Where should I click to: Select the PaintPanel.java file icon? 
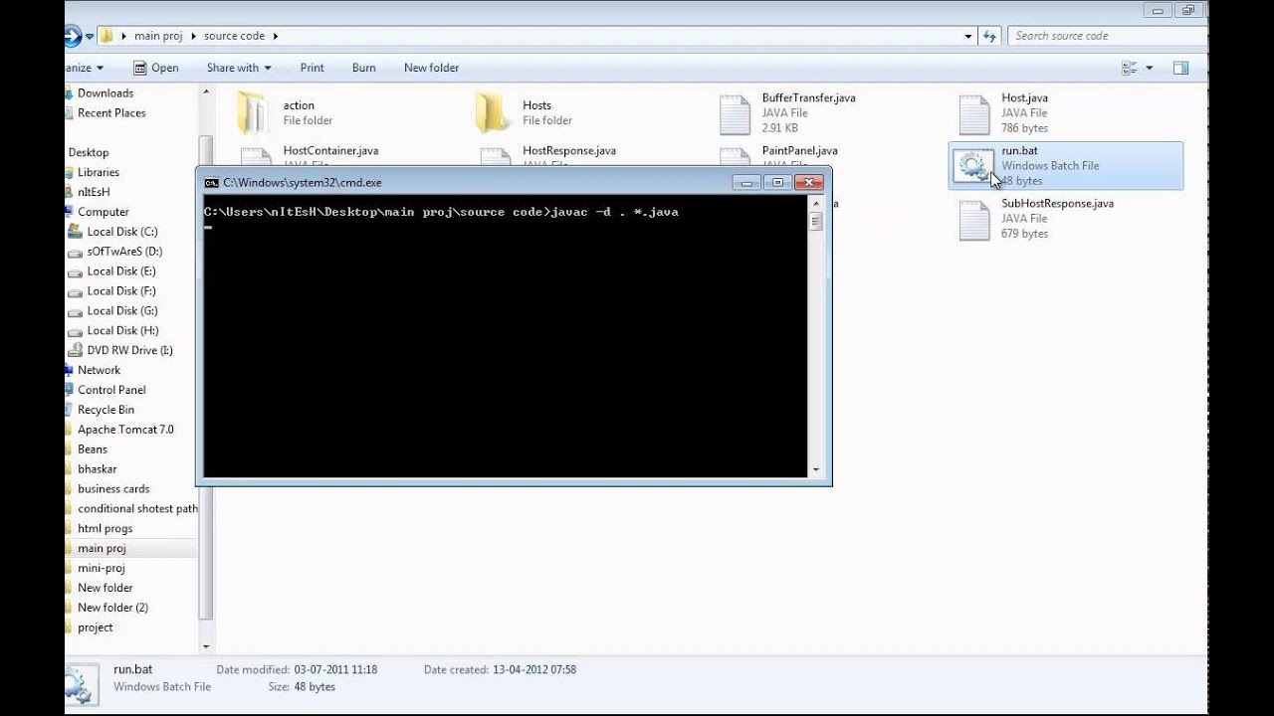(x=735, y=156)
